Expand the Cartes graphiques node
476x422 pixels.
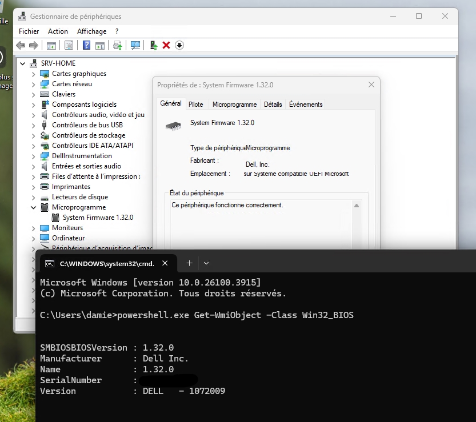33,74
